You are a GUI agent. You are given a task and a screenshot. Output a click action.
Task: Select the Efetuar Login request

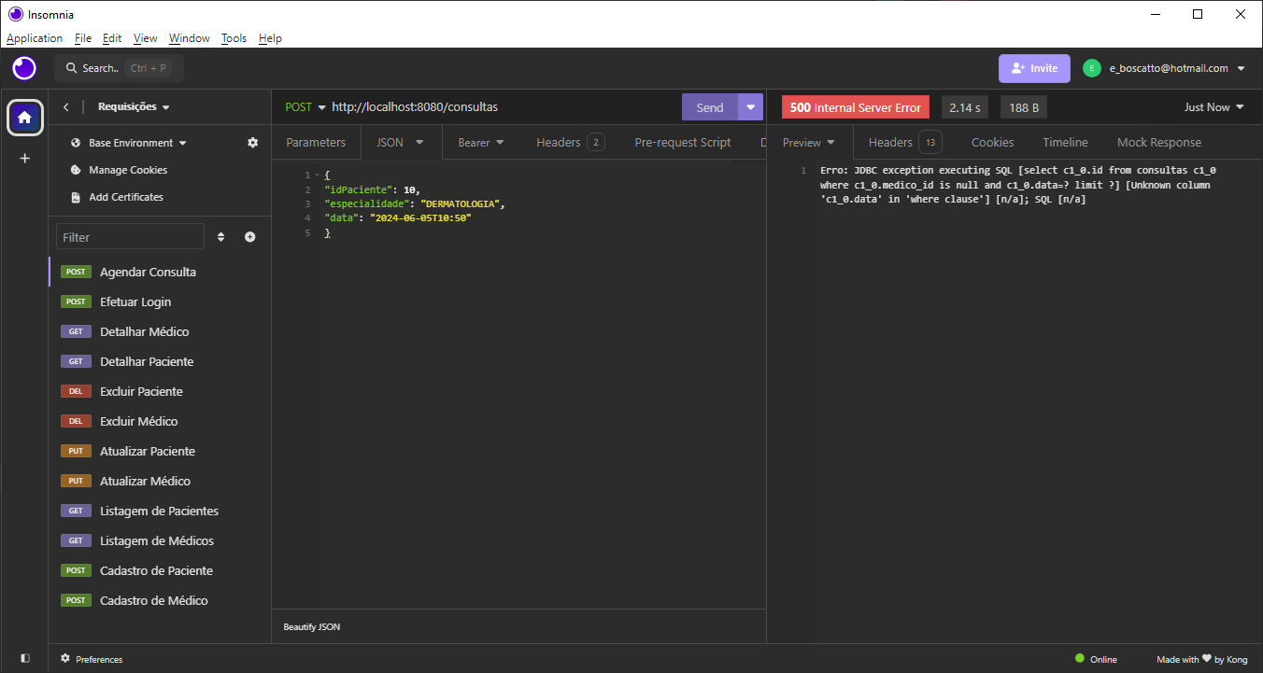160,302
